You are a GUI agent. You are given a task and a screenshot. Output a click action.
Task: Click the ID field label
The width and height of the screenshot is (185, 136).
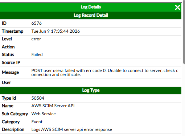pyautogui.click(x=4, y=23)
